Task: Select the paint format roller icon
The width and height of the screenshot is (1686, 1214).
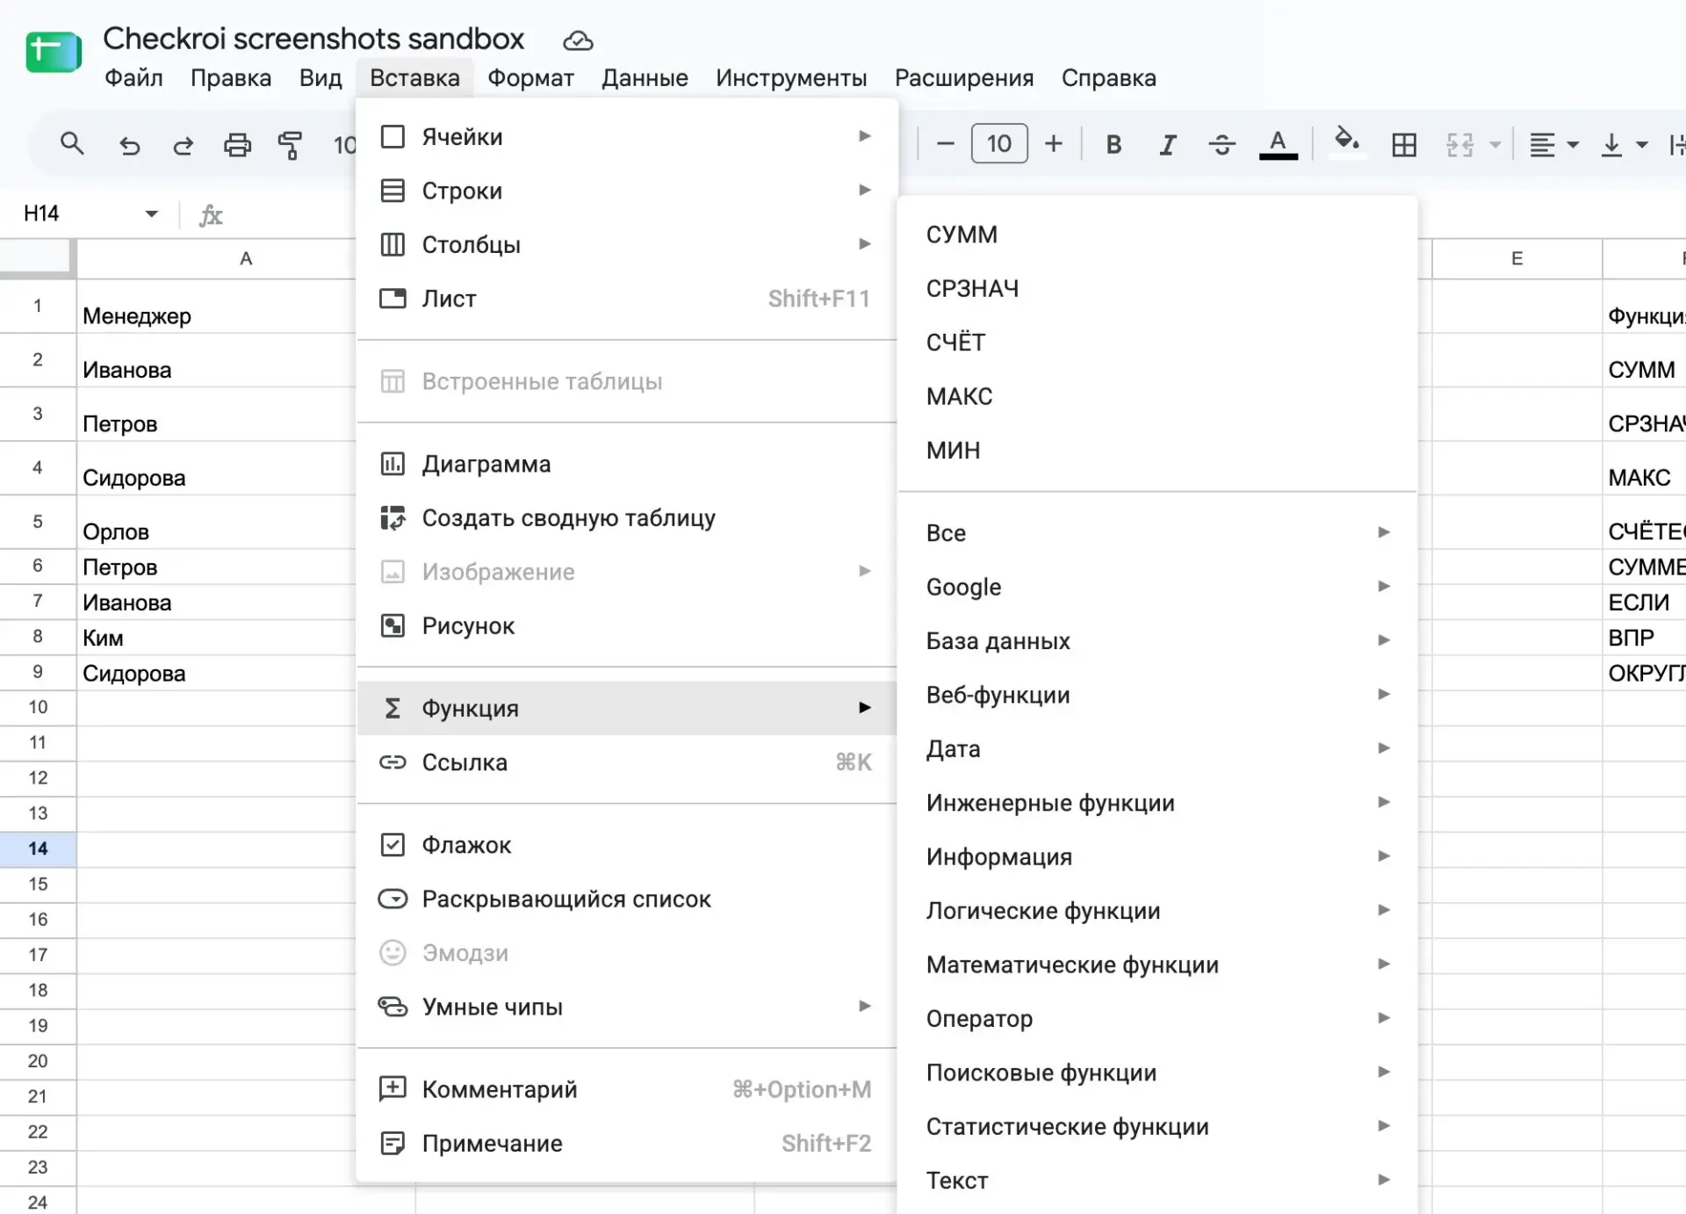Action: click(x=290, y=144)
